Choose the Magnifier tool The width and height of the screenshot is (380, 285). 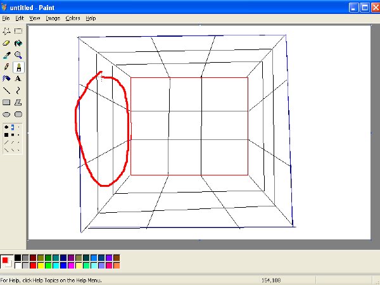pyautogui.click(x=18, y=55)
